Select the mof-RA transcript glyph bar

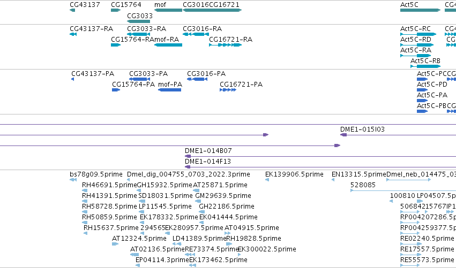pyautogui.click(x=168, y=45)
